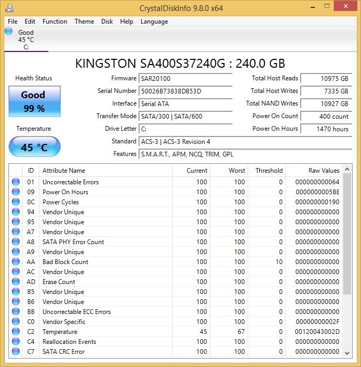Image resolution: width=361 pixels, height=367 pixels.
Task: Click the Firmware field SAR20100
Action: (x=186, y=78)
